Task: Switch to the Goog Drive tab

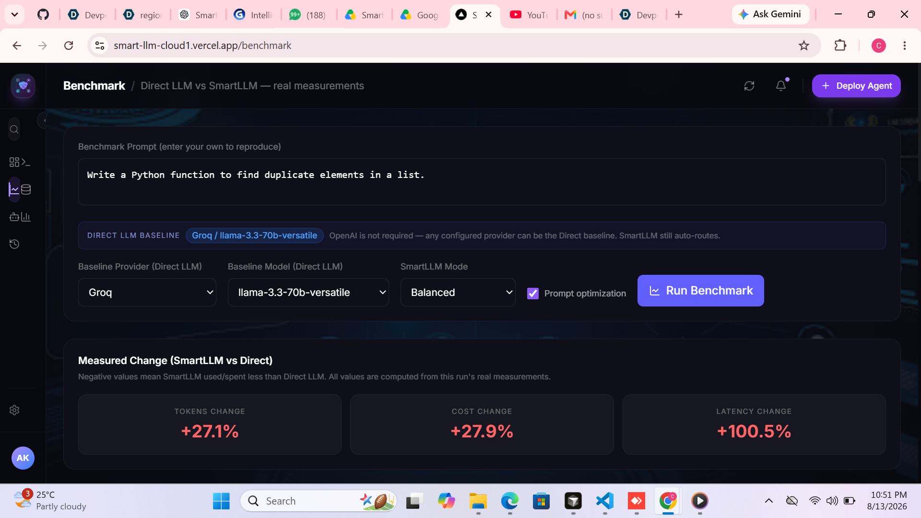Action: coord(419,15)
